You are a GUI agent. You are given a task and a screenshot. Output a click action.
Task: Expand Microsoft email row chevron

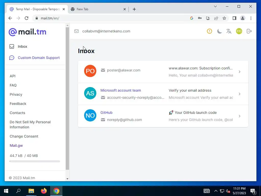[x=240, y=94]
